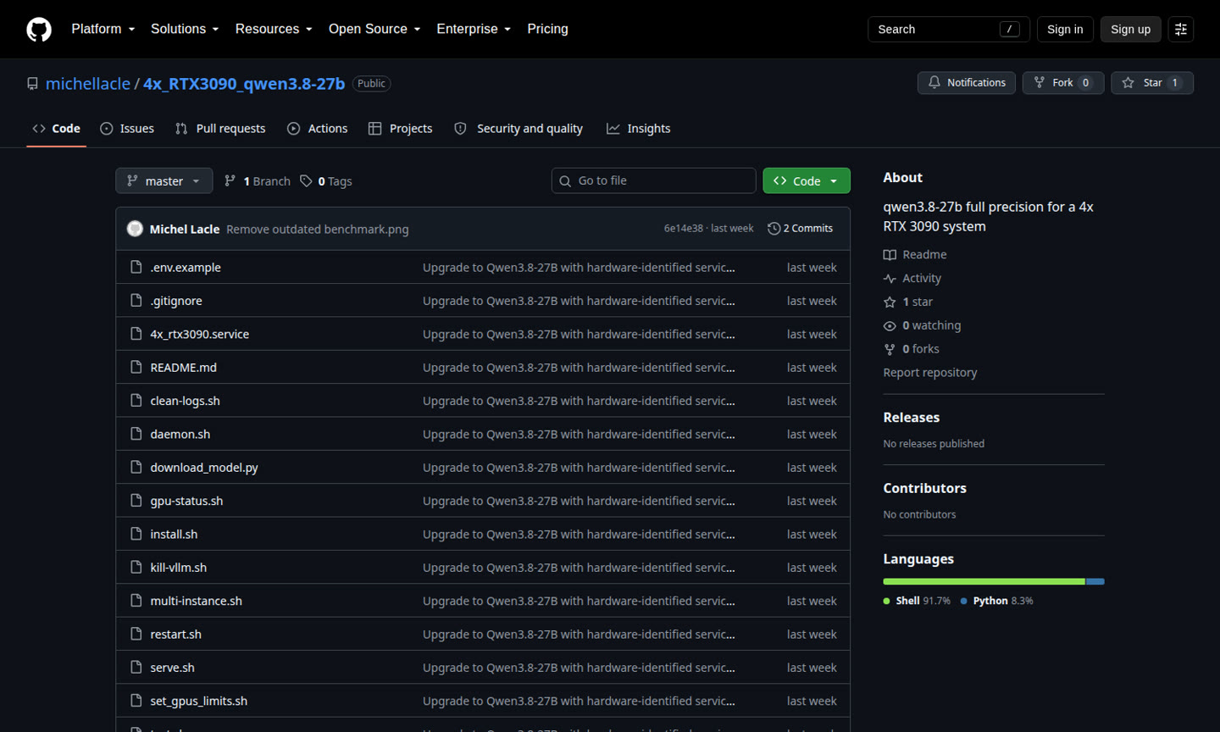Screen dimensions: 1220x732
Task: Expand the Enterprise menu
Action: (474, 29)
